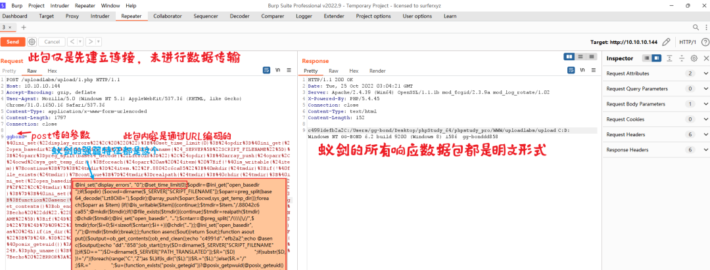Switch response view to Render

377,71
